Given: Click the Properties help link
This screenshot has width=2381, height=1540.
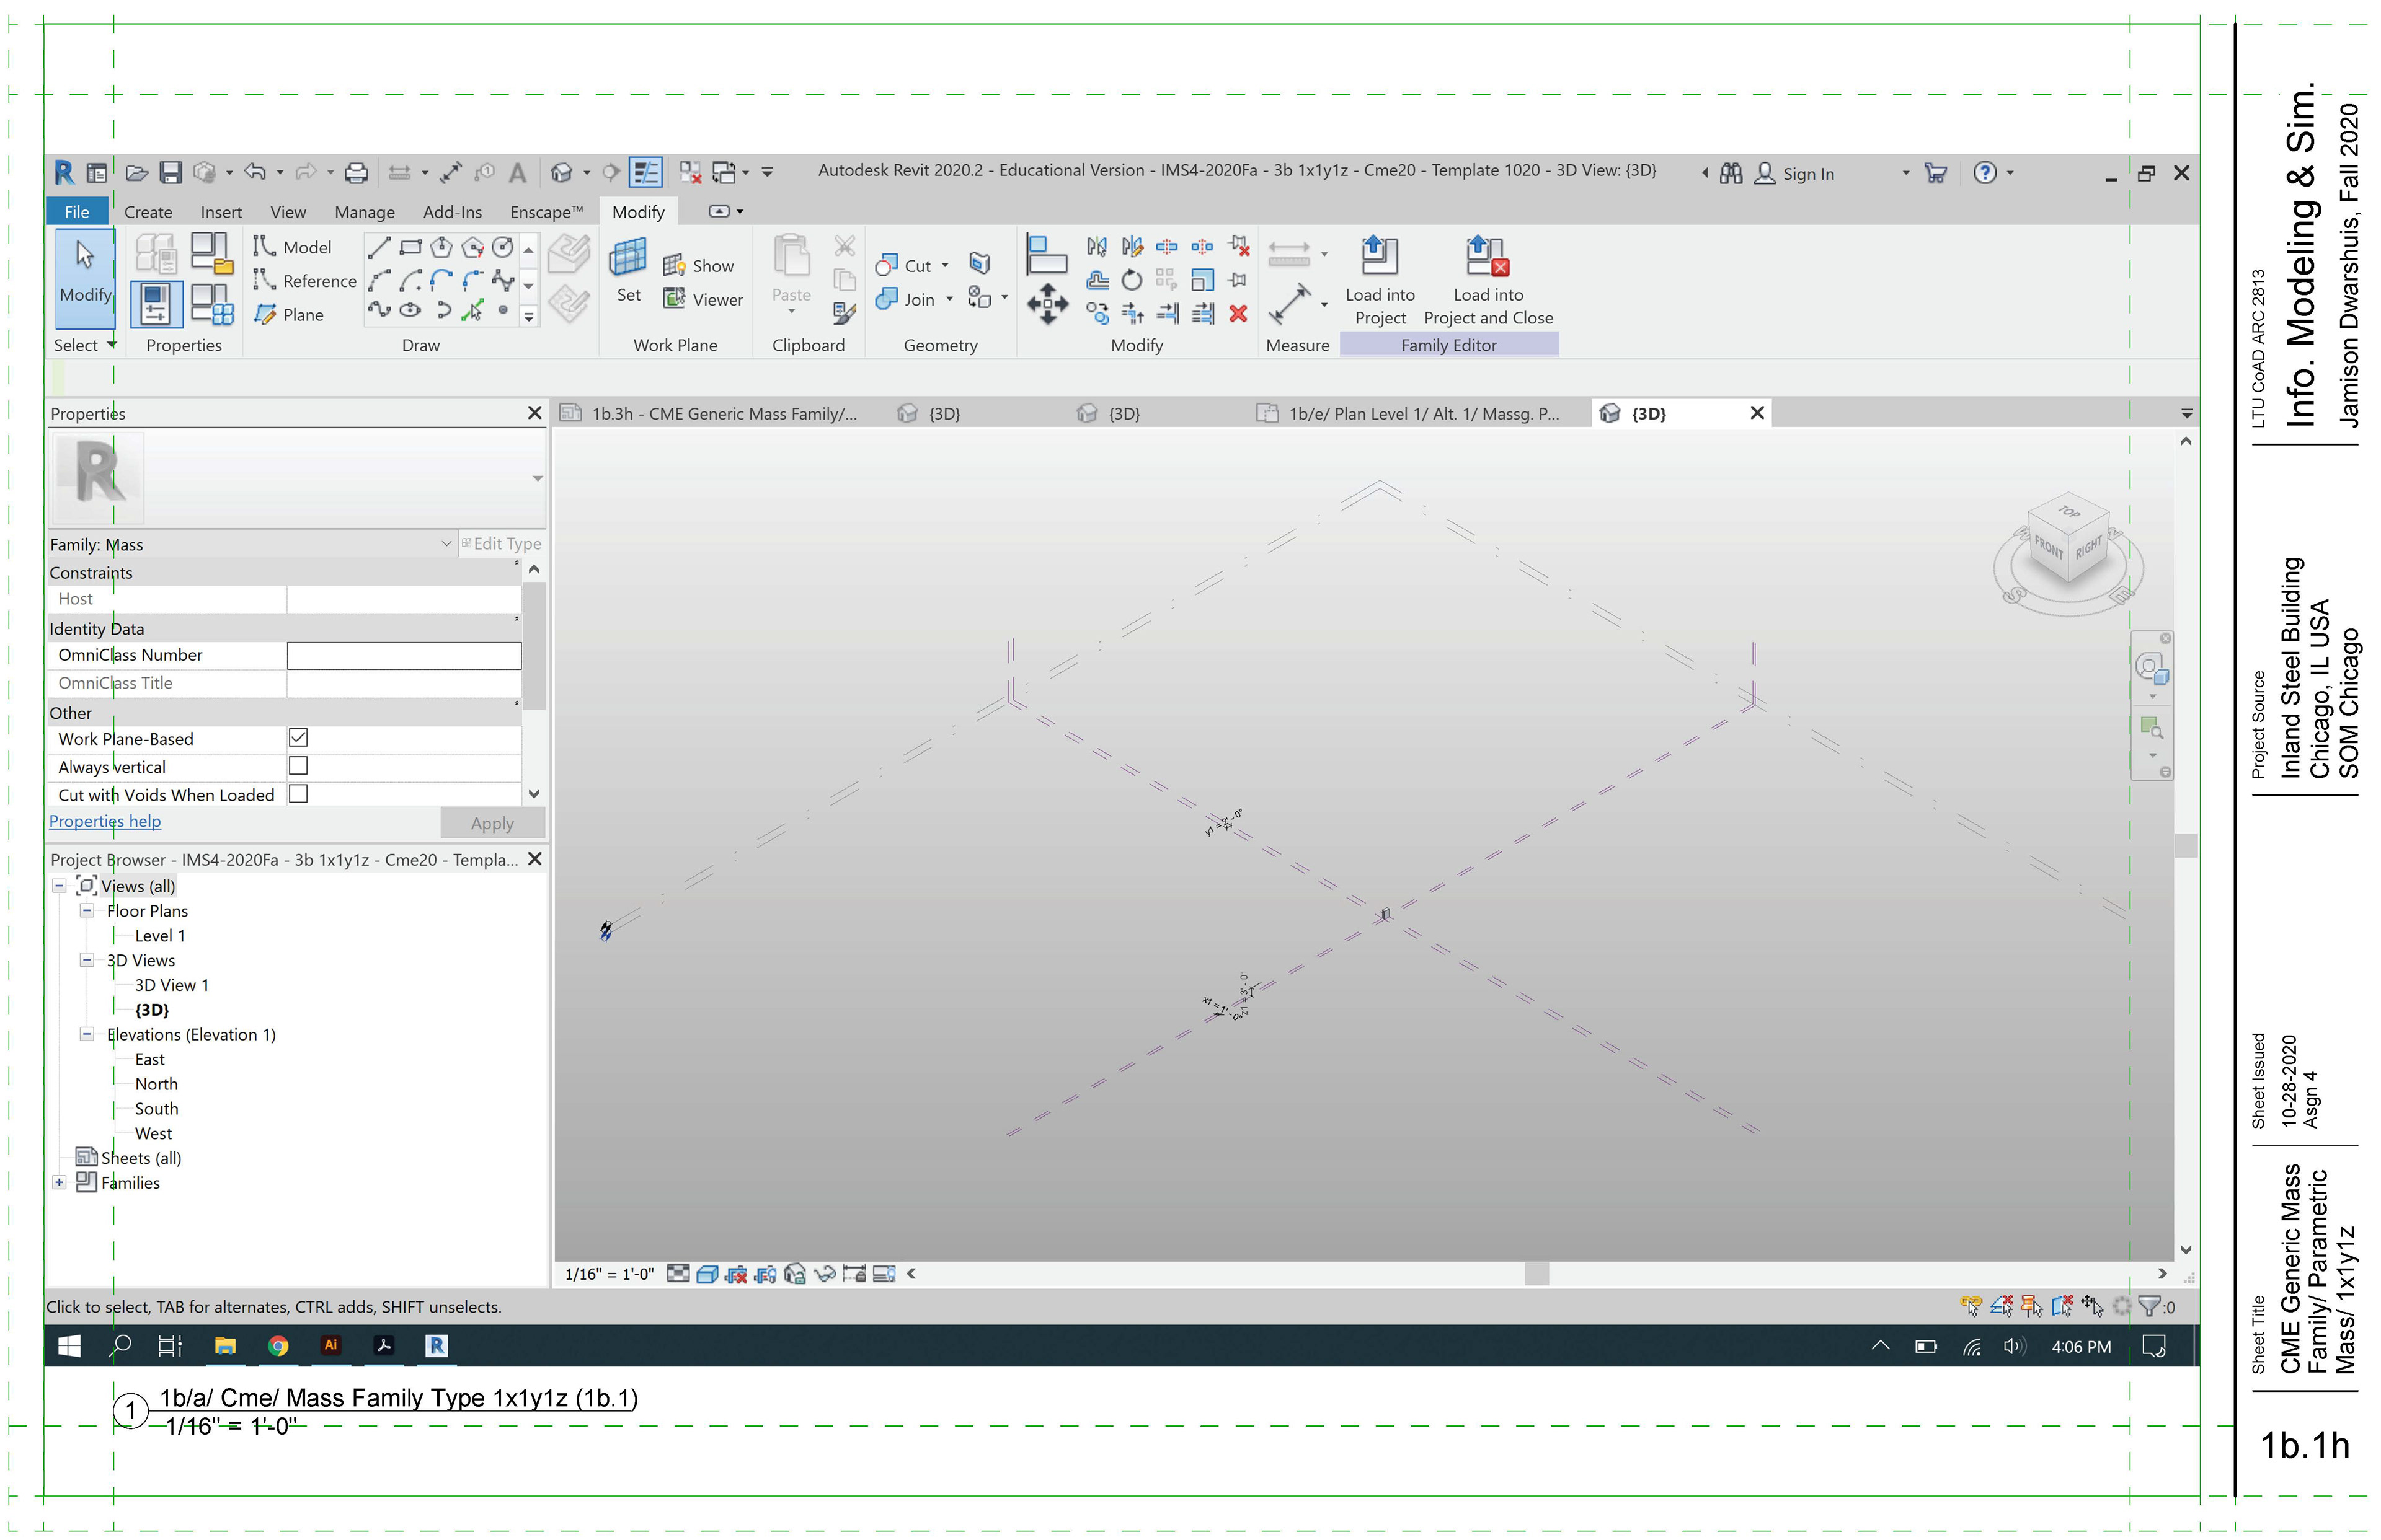Looking at the screenshot, I should tap(105, 821).
